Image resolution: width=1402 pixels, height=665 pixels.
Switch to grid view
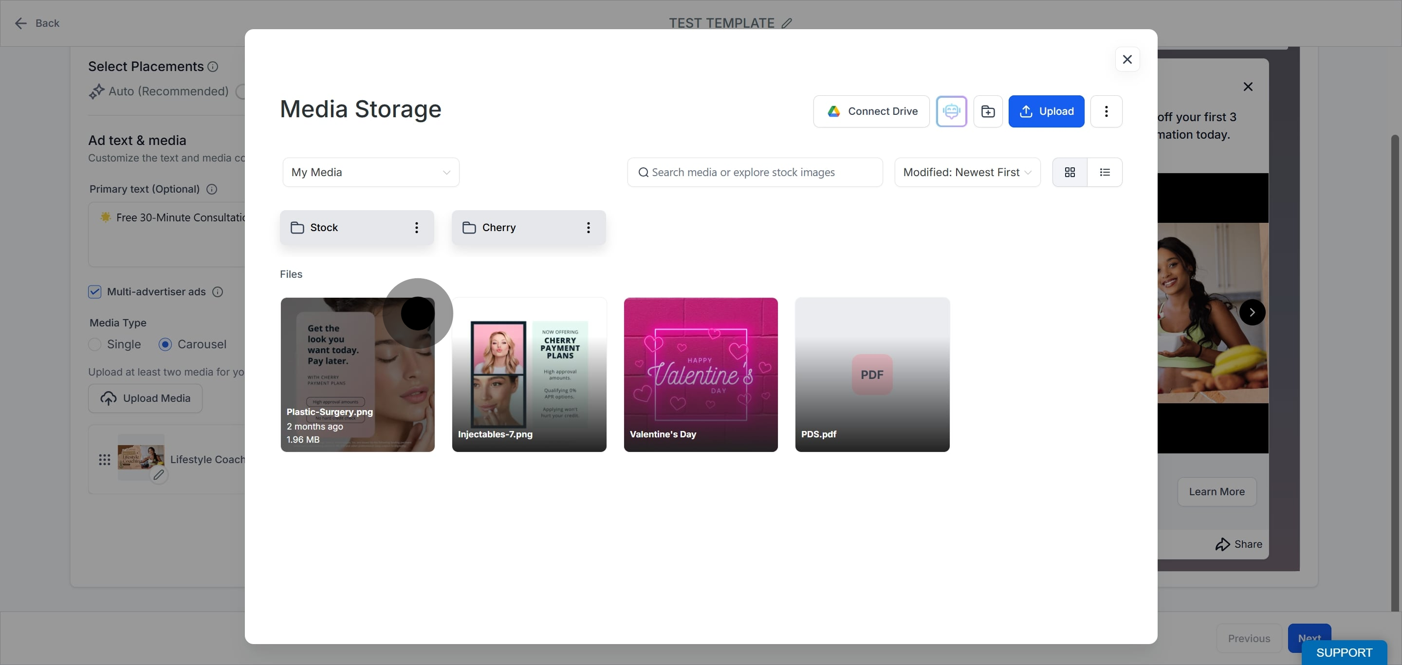[x=1070, y=172]
